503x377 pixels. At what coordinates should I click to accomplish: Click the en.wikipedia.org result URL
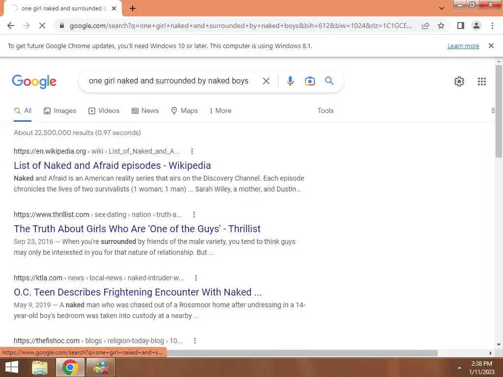coord(97,151)
